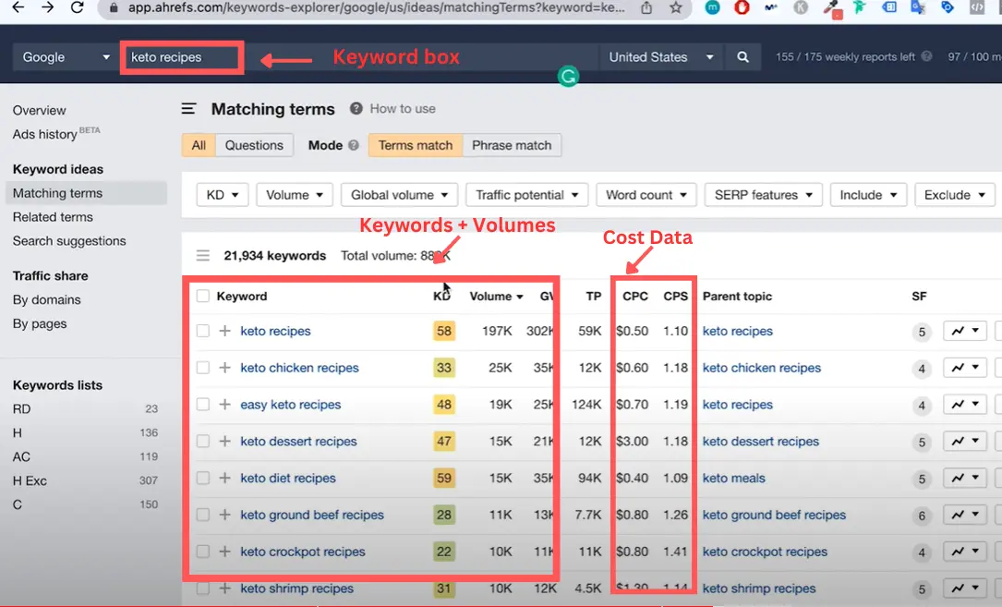Click inside the keto recipes keyword box
The image size is (1002, 607).
pyautogui.click(x=181, y=56)
